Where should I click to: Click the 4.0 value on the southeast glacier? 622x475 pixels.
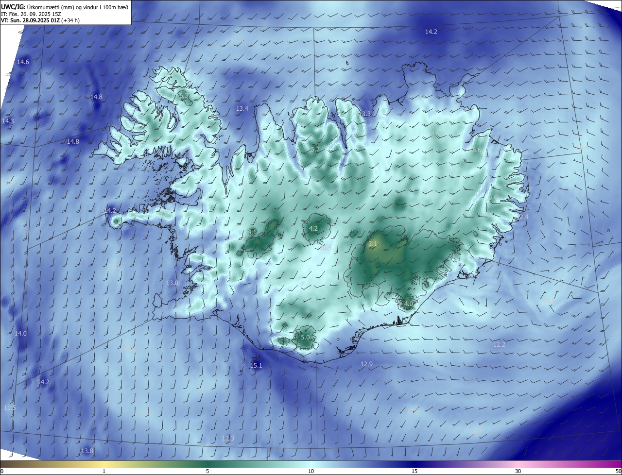tap(408, 304)
